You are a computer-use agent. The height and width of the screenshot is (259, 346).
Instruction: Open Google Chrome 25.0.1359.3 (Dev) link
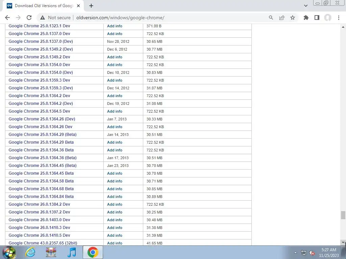[41, 88]
